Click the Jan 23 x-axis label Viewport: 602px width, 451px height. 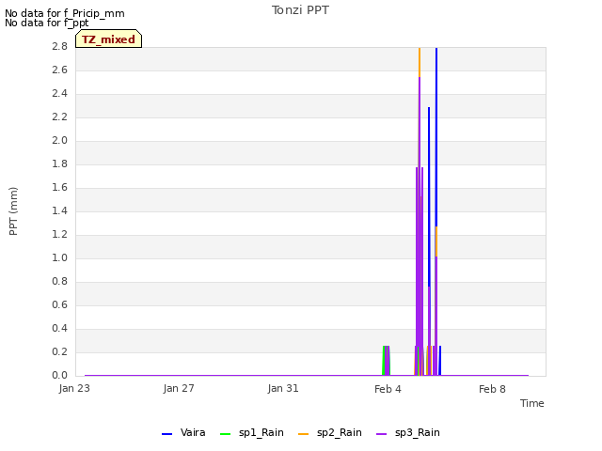74,388
